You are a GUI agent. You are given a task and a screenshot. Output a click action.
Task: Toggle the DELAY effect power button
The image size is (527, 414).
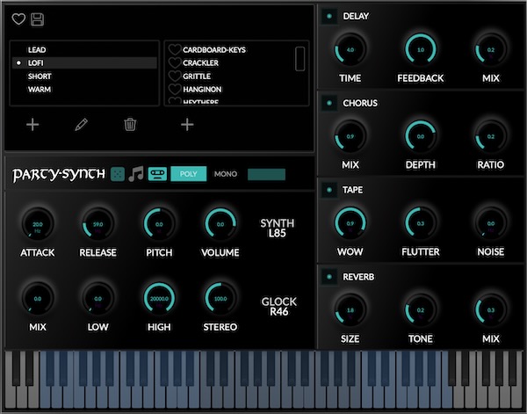pos(329,16)
